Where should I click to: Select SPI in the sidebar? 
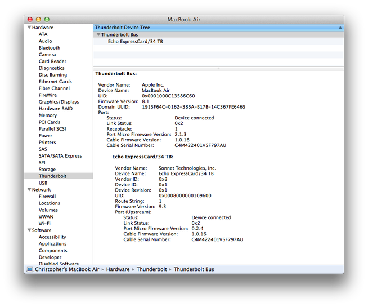(42, 163)
